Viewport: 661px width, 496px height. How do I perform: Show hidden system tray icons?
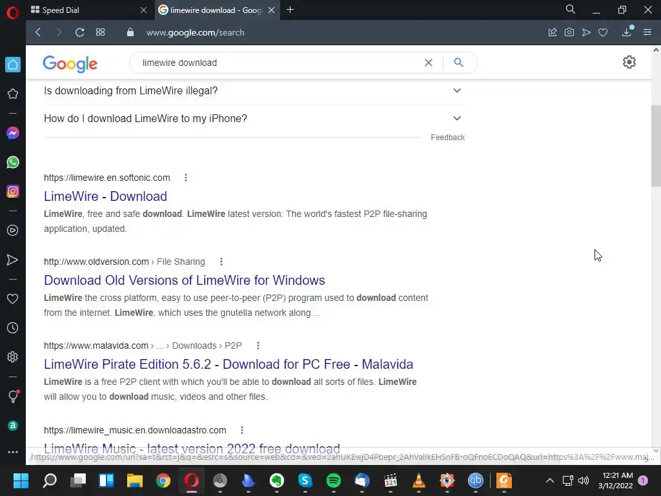tap(550, 480)
